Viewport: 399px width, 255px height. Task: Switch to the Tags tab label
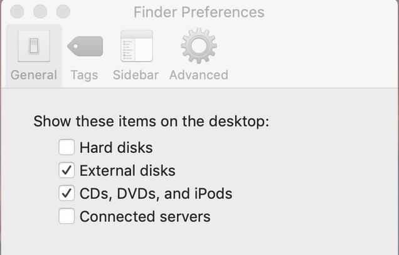[x=84, y=75]
